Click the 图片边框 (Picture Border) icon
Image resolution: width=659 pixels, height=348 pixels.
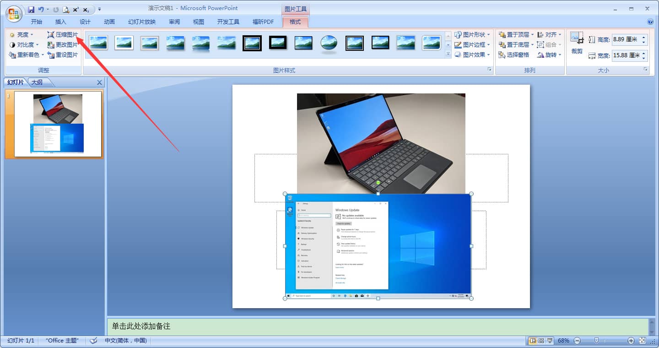tap(458, 44)
